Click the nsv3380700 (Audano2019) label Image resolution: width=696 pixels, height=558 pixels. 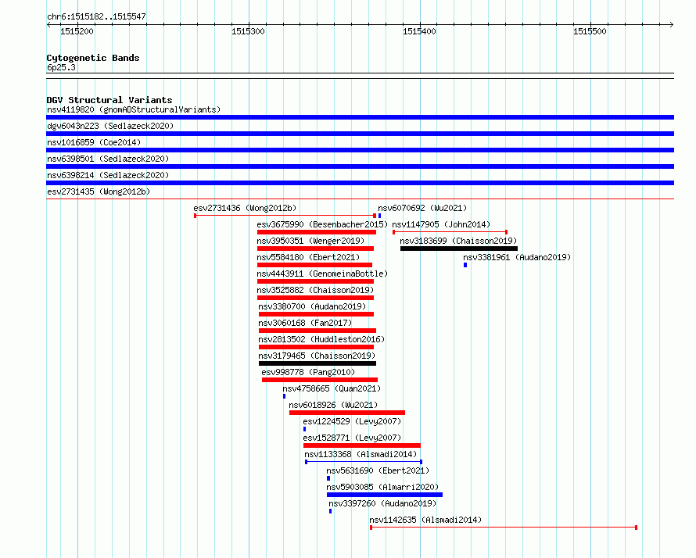tap(313, 306)
